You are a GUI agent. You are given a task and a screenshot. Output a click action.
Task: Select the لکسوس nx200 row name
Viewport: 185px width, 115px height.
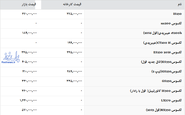tap(170, 24)
